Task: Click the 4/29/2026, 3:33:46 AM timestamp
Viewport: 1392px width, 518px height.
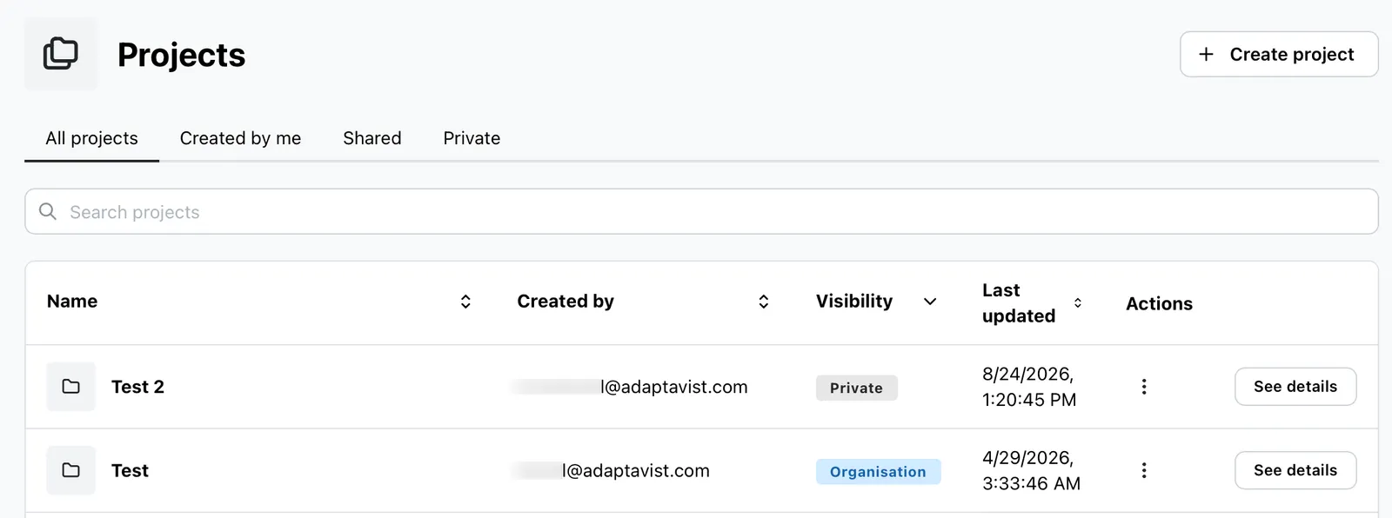Action: coord(1031,470)
